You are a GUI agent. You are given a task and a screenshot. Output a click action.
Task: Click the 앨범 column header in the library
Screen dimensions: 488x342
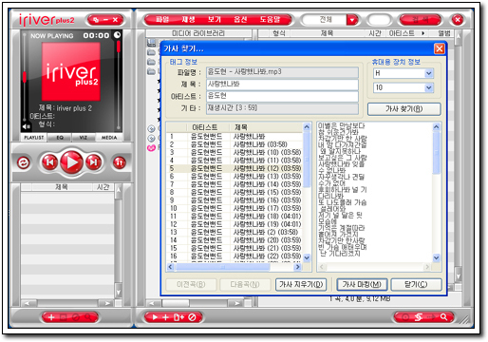tap(443, 33)
